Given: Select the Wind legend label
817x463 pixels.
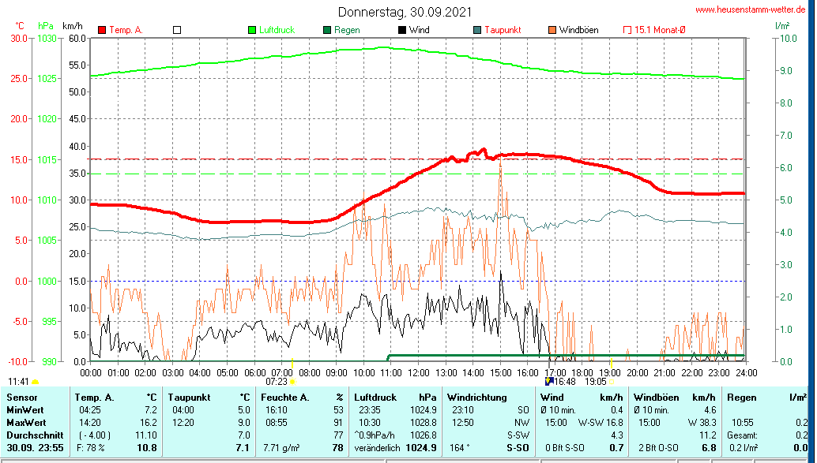Looking at the screenshot, I should pos(420,30).
